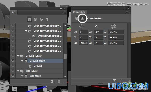Filter 3D panel by whole scene
Screen dimensions: 151x92
[29, 19]
